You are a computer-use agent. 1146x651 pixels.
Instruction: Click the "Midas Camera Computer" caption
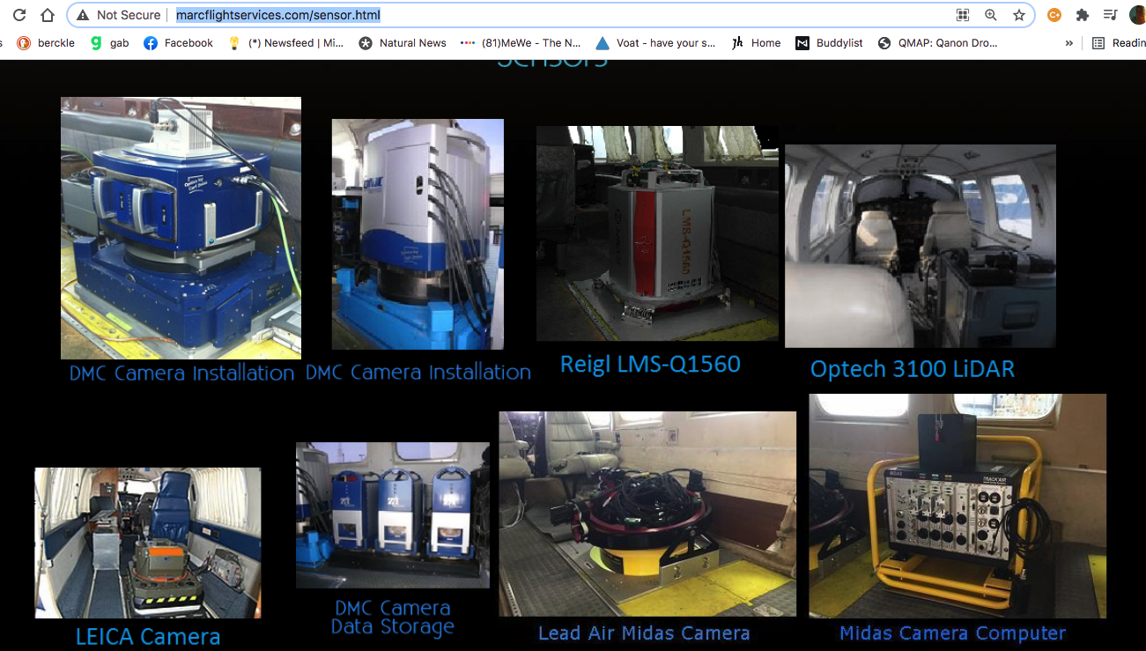coord(952,633)
